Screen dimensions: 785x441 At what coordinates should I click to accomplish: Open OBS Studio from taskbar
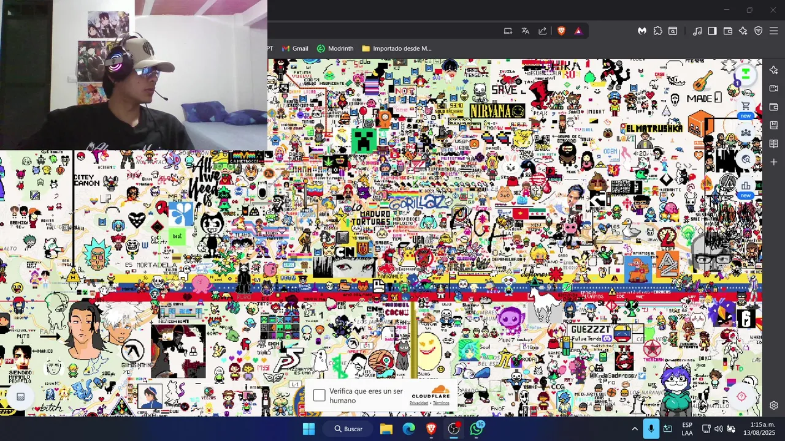(x=454, y=429)
